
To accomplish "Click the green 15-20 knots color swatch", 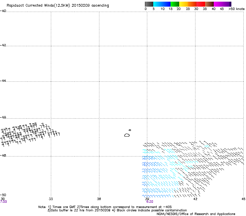I will click(x=175, y=4).
